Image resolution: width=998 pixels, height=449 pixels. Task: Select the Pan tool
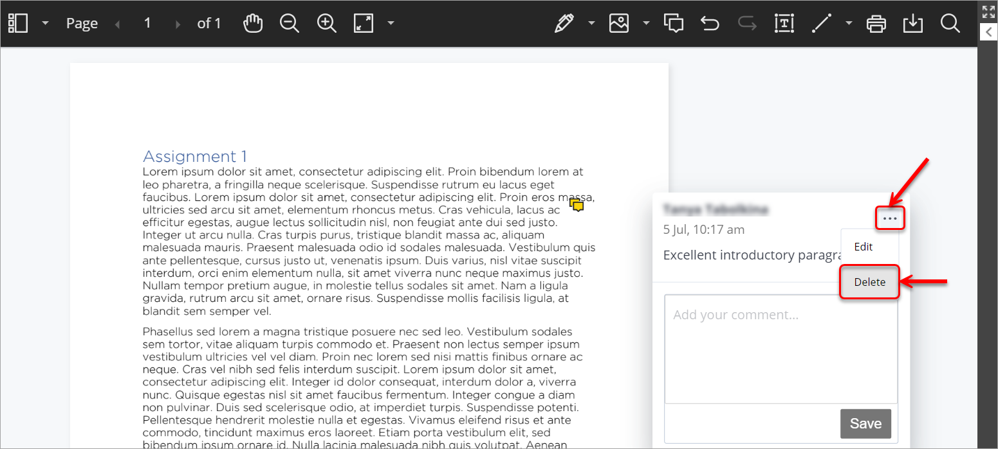[x=253, y=23]
